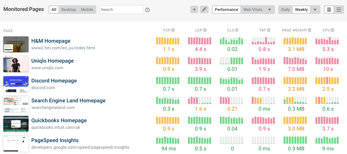Select the Weekly interval
Viewport: 347px width, 154px height.
click(x=301, y=10)
